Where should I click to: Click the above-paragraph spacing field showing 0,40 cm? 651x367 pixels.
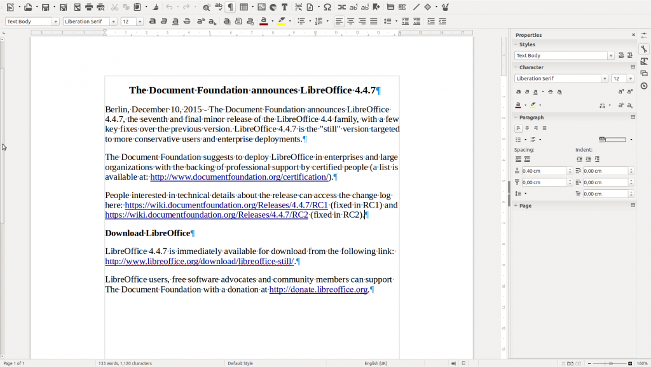click(545, 170)
